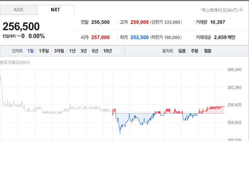249x174 pixels.
Task: Click the change rate 0.00%
Action: (37, 36)
